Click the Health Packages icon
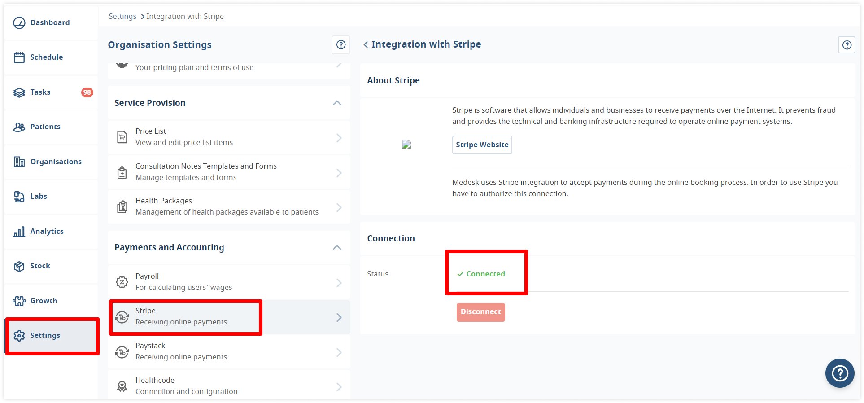 point(122,206)
